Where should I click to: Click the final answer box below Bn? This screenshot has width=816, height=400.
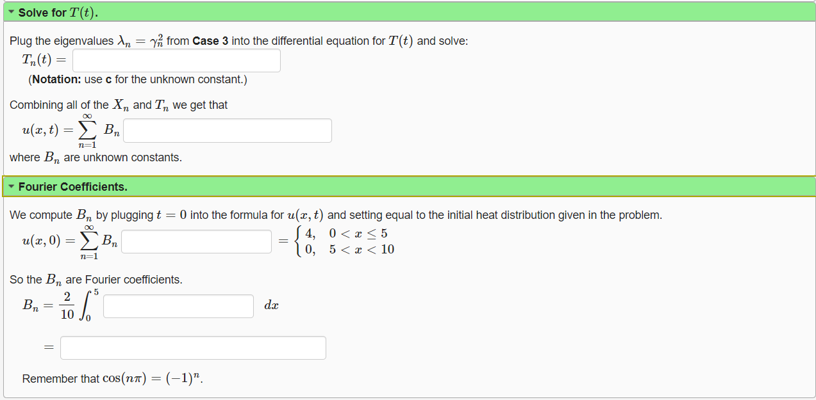pos(192,347)
